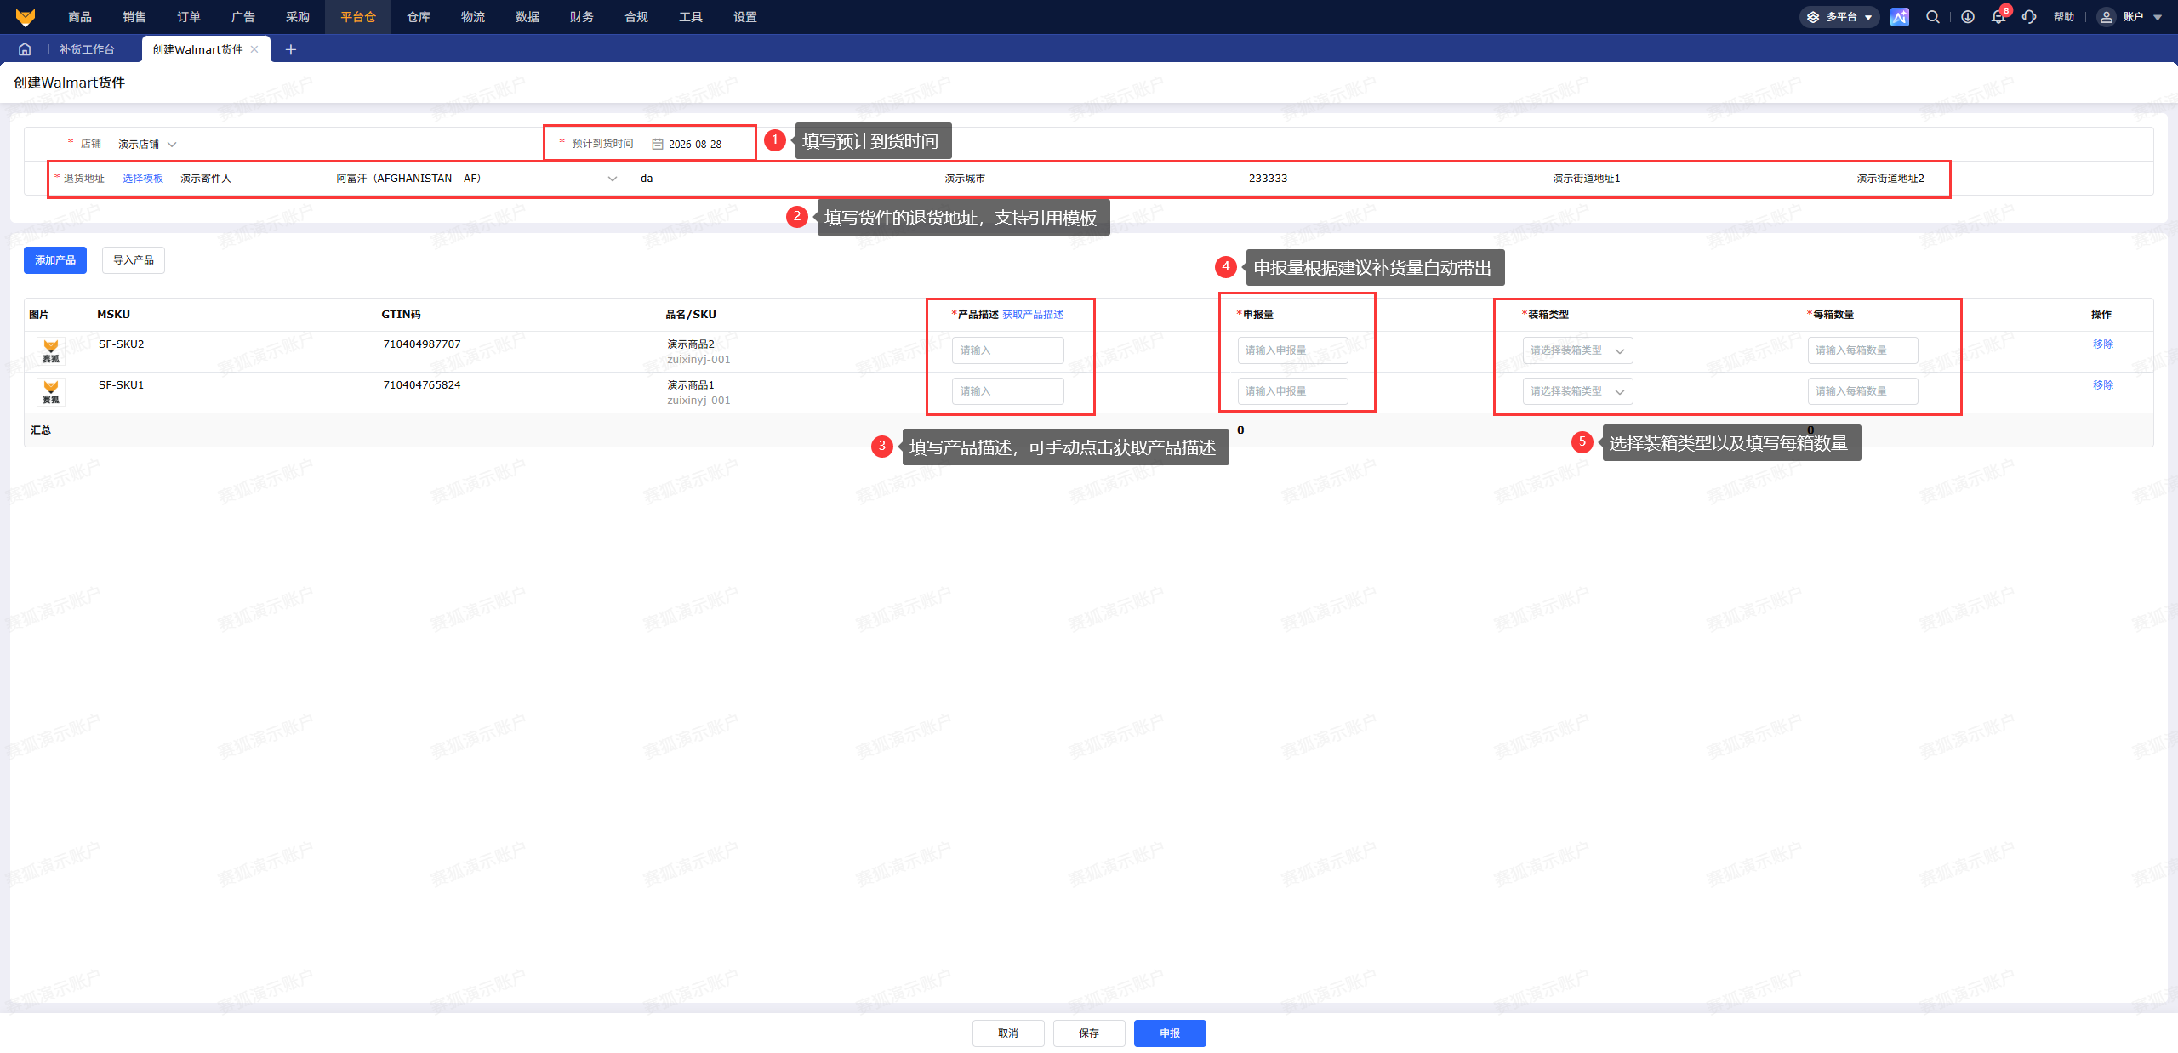Expand the 演示店铺 store dropdown
Image resolution: width=2178 pixels, height=1053 pixels.
coord(147,145)
